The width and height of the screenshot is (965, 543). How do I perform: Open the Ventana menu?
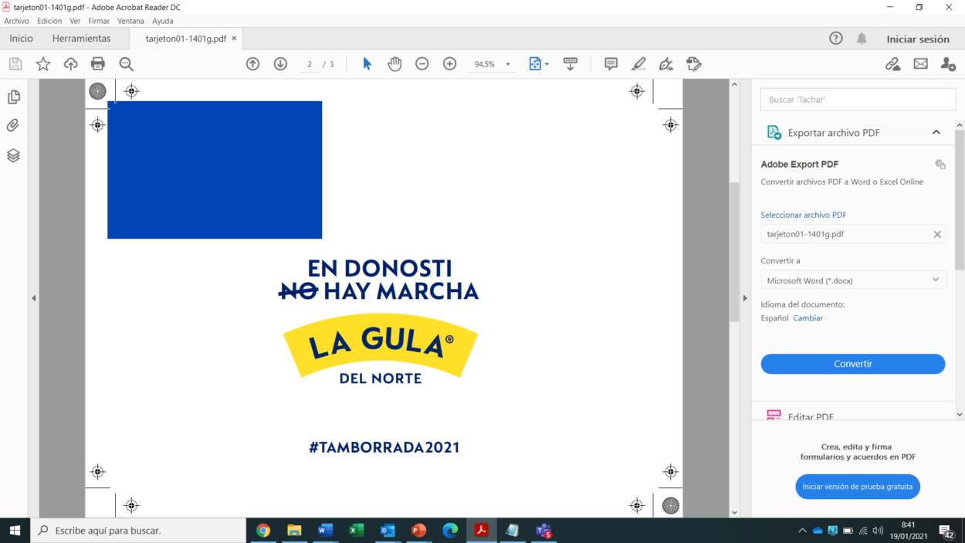[130, 21]
